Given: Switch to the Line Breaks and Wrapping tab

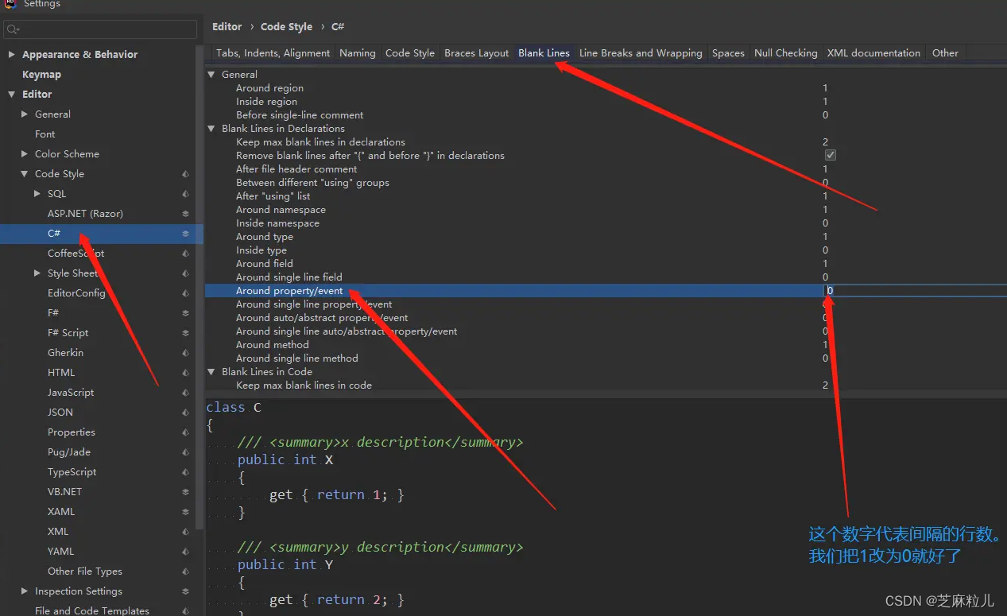Looking at the screenshot, I should pos(641,52).
